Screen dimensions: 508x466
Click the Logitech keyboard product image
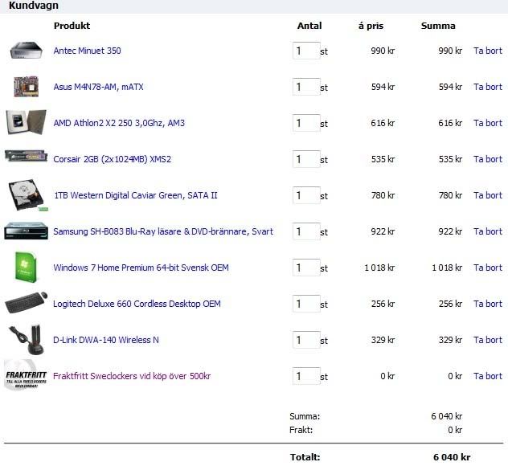(26, 304)
